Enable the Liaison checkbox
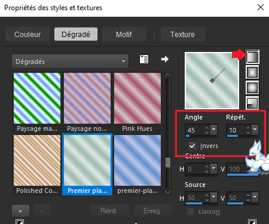 [191, 211]
